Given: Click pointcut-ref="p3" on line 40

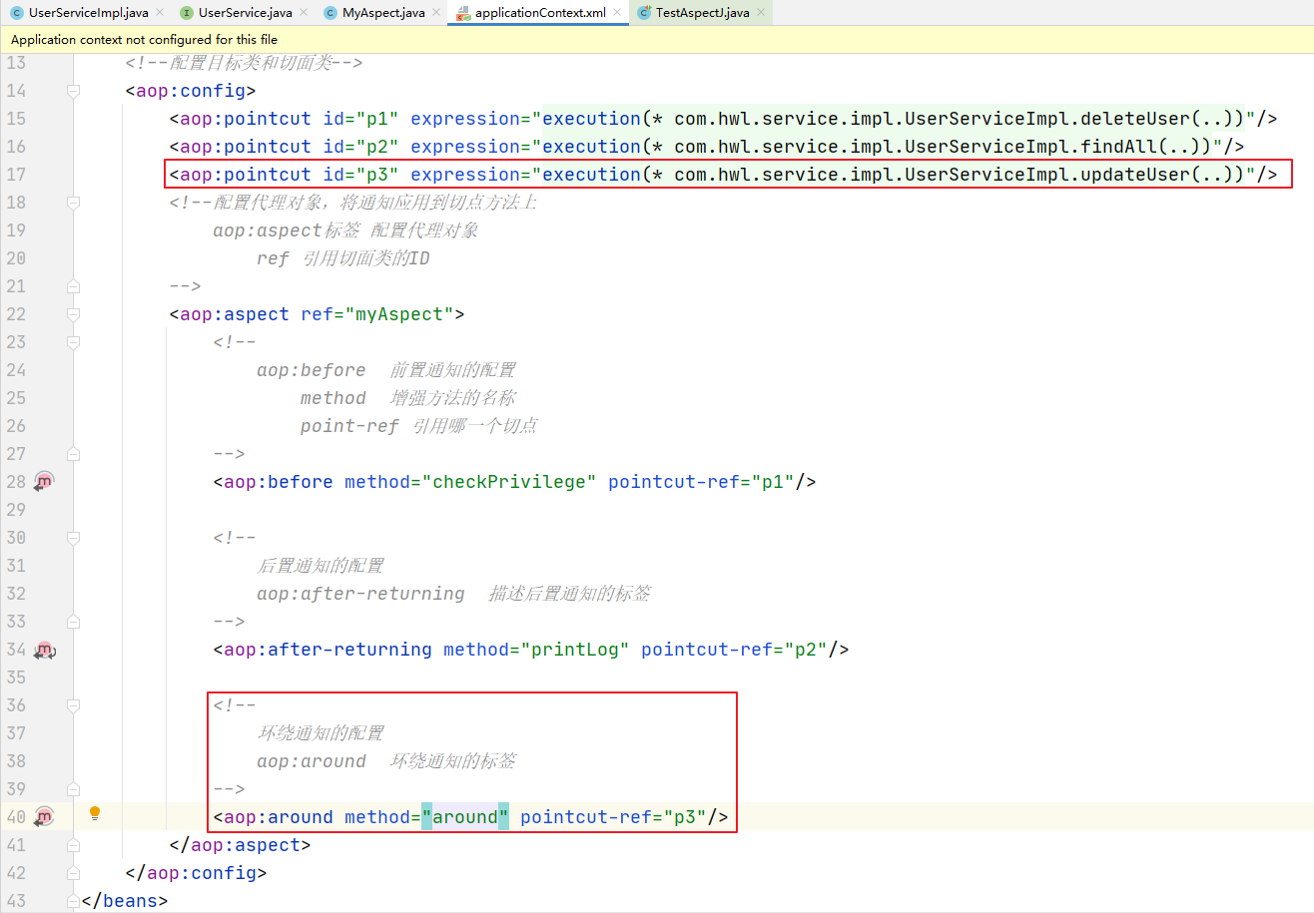Looking at the screenshot, I should (x=613, y=817).
